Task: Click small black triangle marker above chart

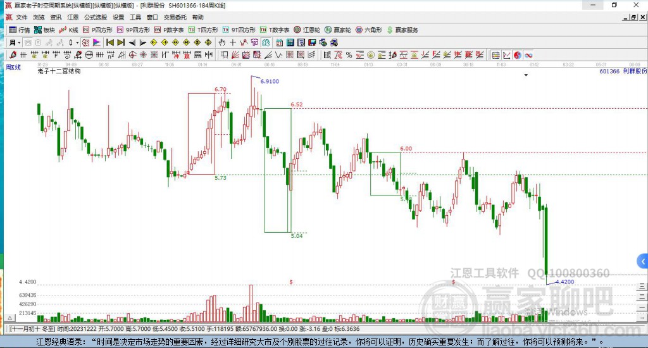Action: pyautogui.click(x=526, y=75)
